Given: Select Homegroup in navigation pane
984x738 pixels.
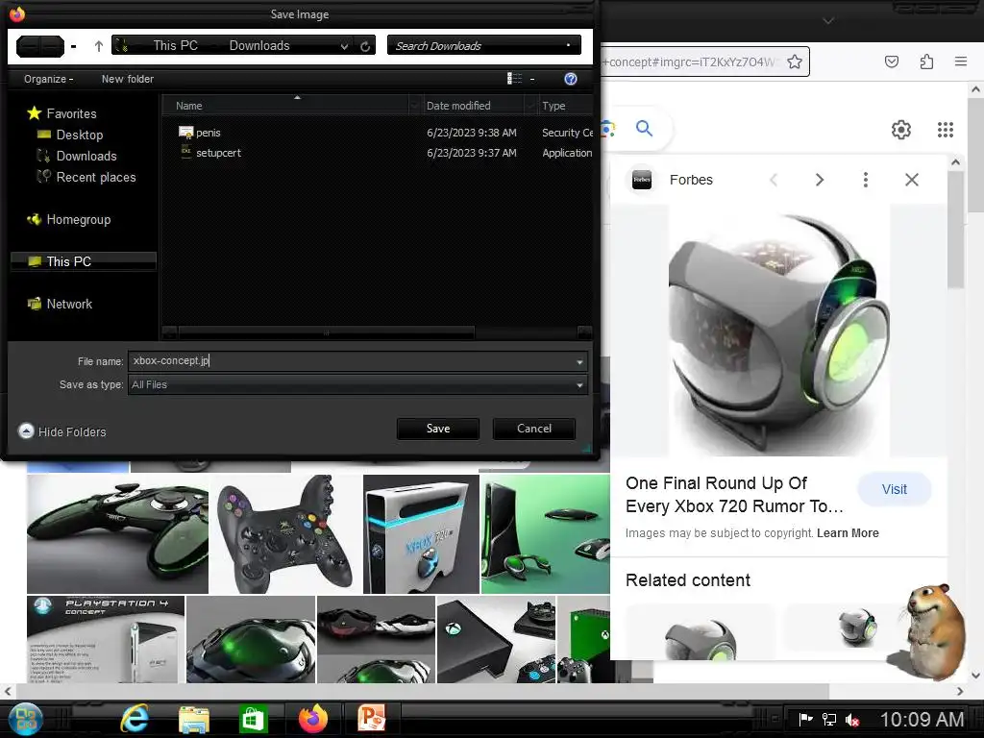Looking at the screenshot, I should (69, 220).
